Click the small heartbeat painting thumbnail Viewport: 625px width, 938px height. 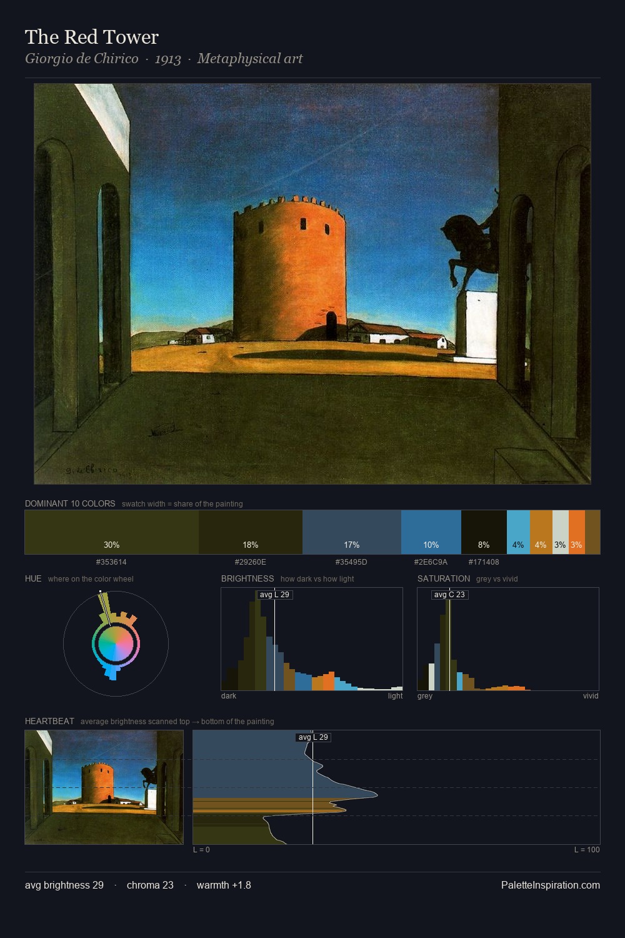(x=104, y=787)
